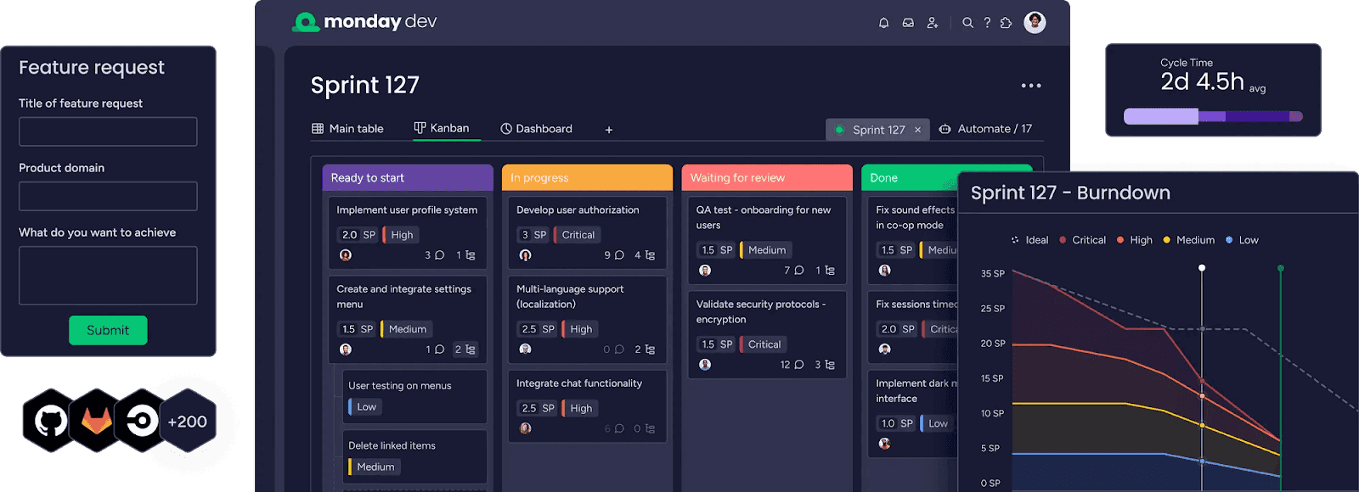Open the Fix sessions timeout card title
Screen dimensions: 1359x492
[x=916, y=305]
